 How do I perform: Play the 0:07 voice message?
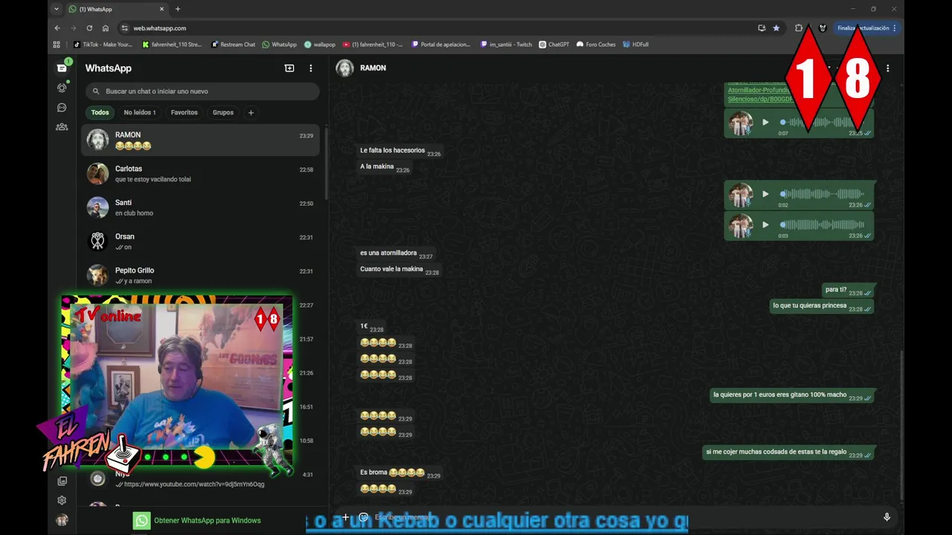(765, 123)
